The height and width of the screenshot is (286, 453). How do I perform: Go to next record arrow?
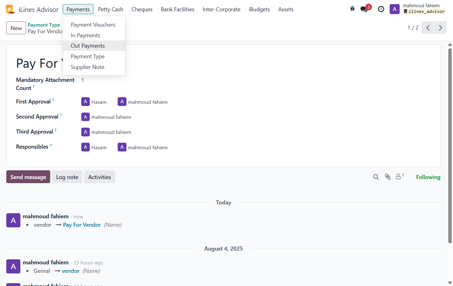[440, 28]
